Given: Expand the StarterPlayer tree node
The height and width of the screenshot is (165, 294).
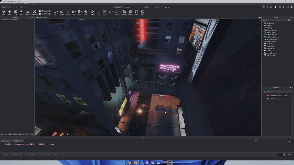Looking at the screenshot, I should (263, 48).
